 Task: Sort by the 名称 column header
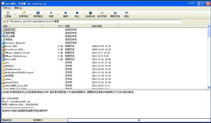click(22, 26)
